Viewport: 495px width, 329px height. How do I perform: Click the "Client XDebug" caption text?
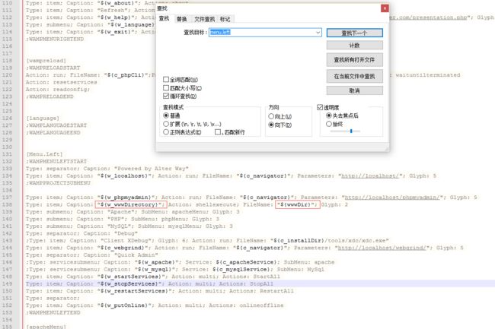124,241
